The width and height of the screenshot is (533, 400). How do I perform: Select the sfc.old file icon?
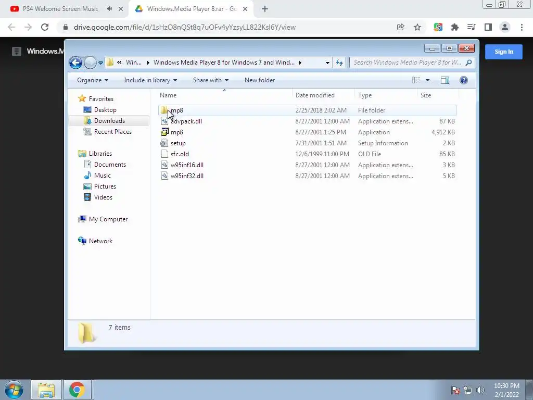(x=164, y=154)
